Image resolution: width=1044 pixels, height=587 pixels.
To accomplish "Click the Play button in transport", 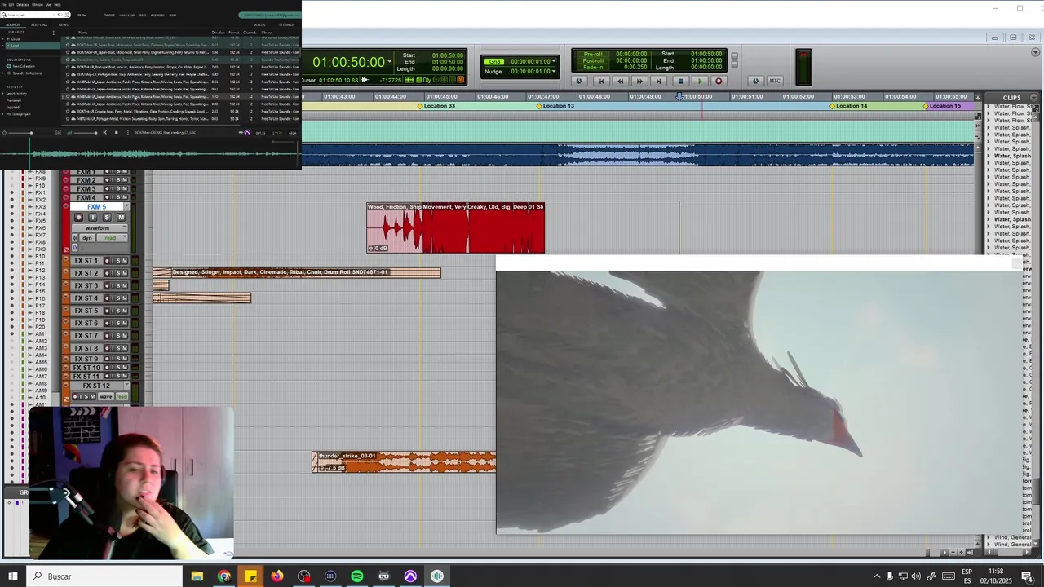I will 700,81.
